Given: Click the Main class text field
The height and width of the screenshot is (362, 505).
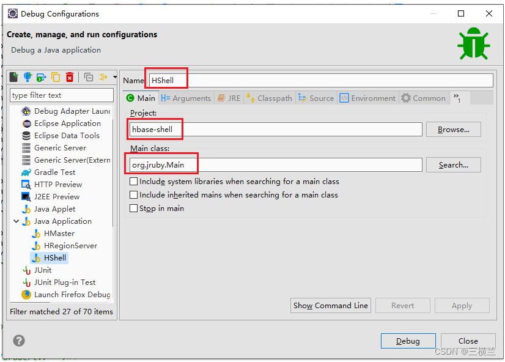Looking at the screenshot, I should tap(275, 165).
